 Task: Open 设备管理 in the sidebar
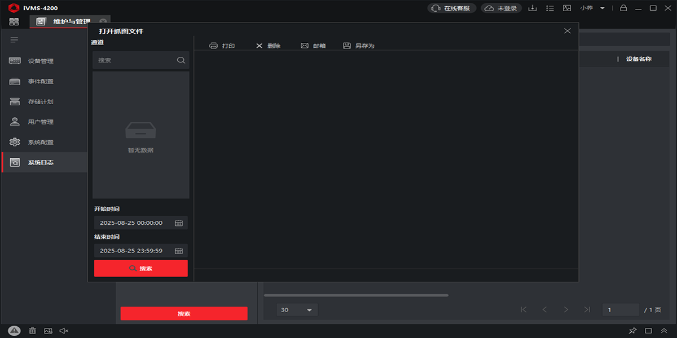click(44, 61)
